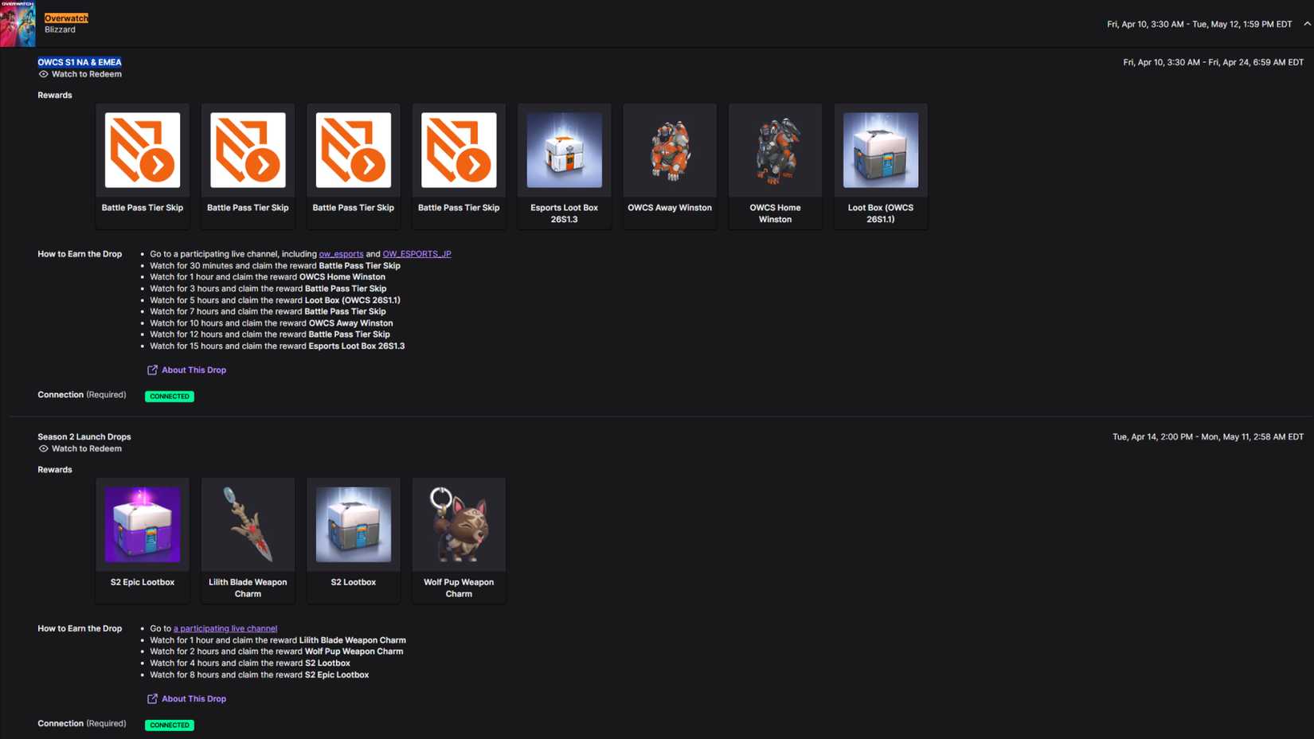The height and width of the screenshot is (739, 1314).
Task: Select the OWCS Away Winston reward icon
Action: click(x=669, y=150)
